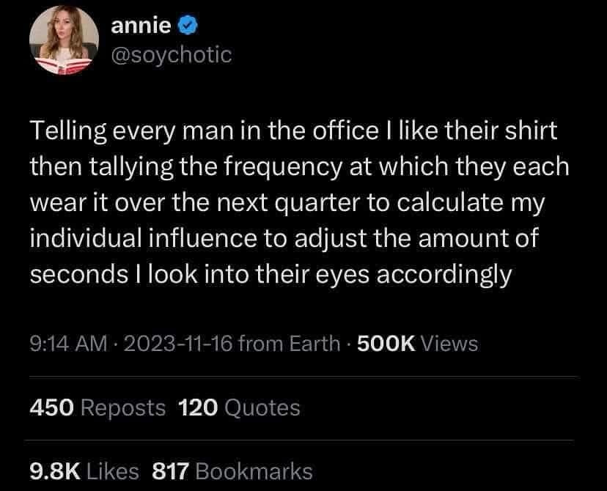Open the 120 Quotes list
The image size is (607, 491).
tap(237, 408)
